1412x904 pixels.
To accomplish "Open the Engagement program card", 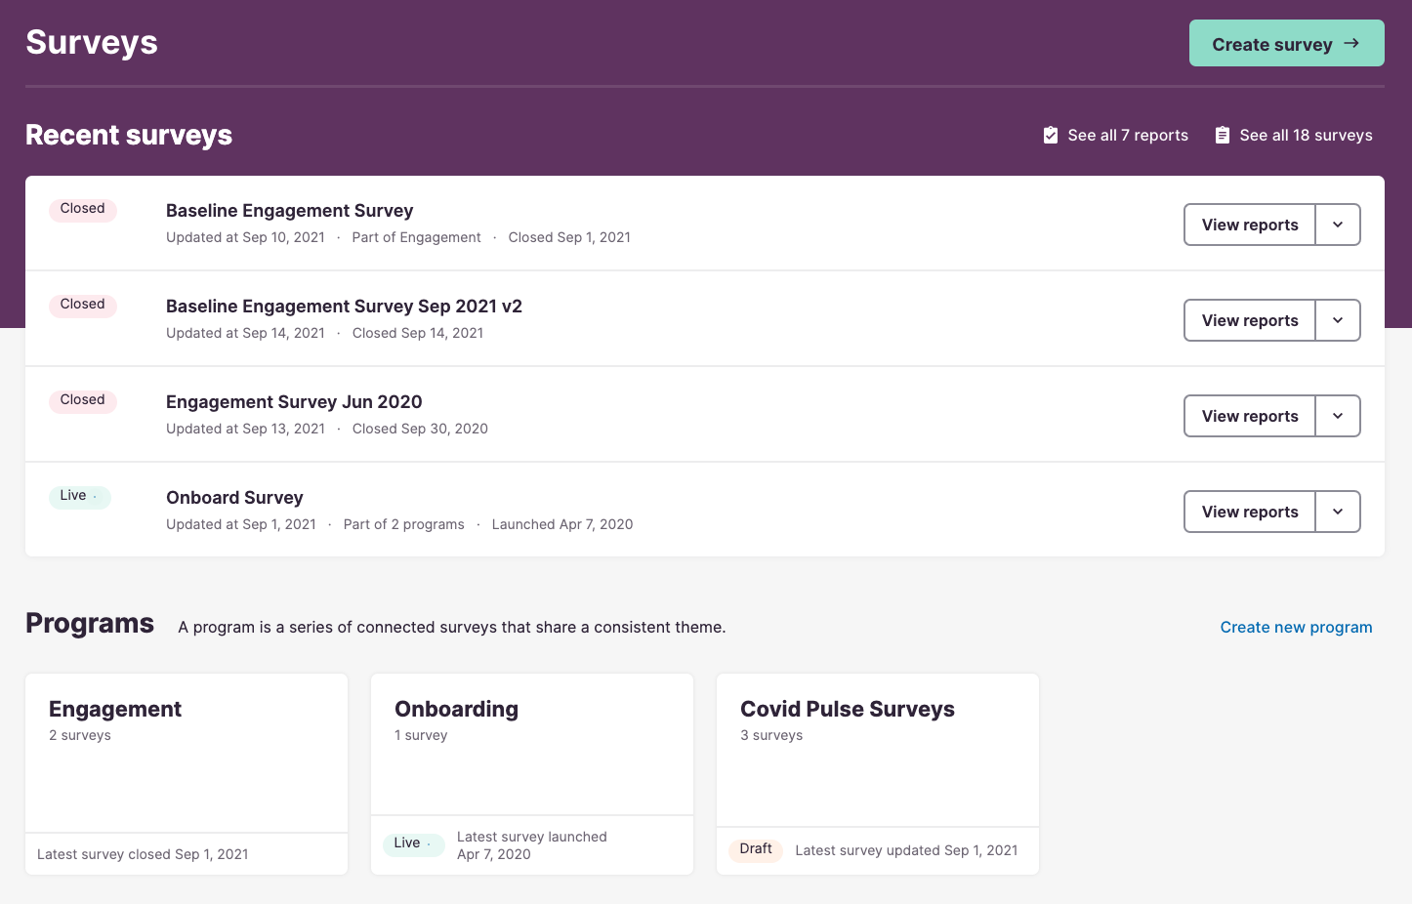I will click(x=187, y=773).
